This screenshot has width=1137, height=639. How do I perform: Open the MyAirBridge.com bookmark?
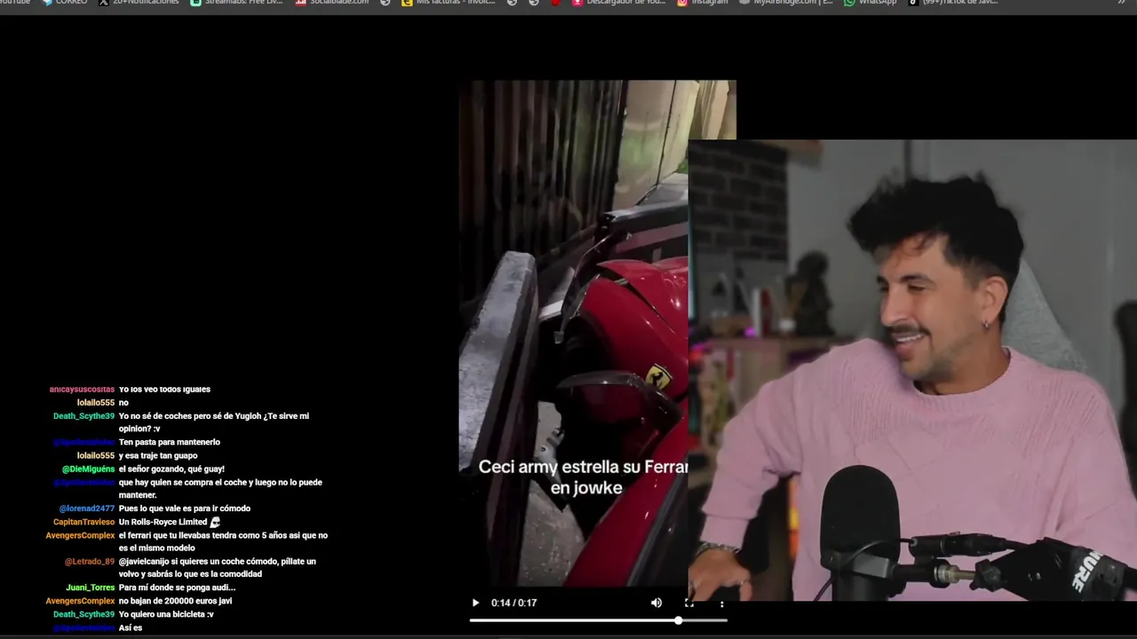tap(787, 3)
